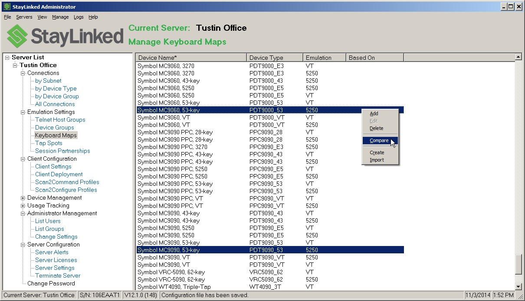Select Tap Spots in the sidebar tree
Image resolution: width=525 pixels, height=301 pixels.
(48, 143)
